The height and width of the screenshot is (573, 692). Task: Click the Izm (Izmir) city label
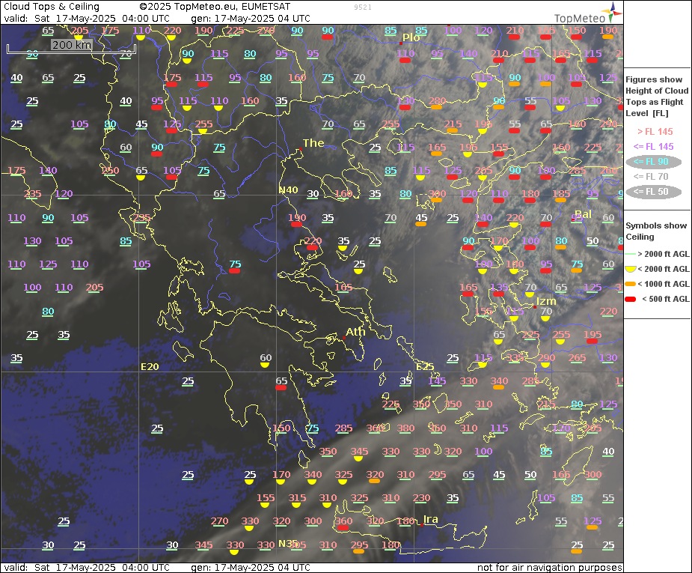coord(546,301)
